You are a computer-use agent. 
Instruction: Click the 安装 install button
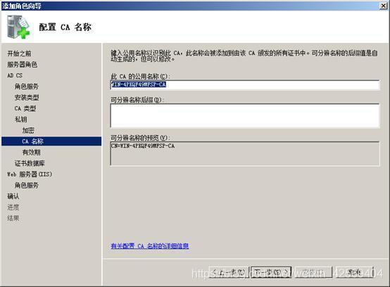pos(313,272)
